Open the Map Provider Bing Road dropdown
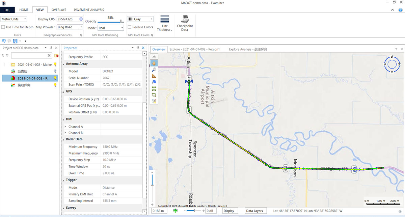This screenshot has width=405, height=217. click(70, 27)
